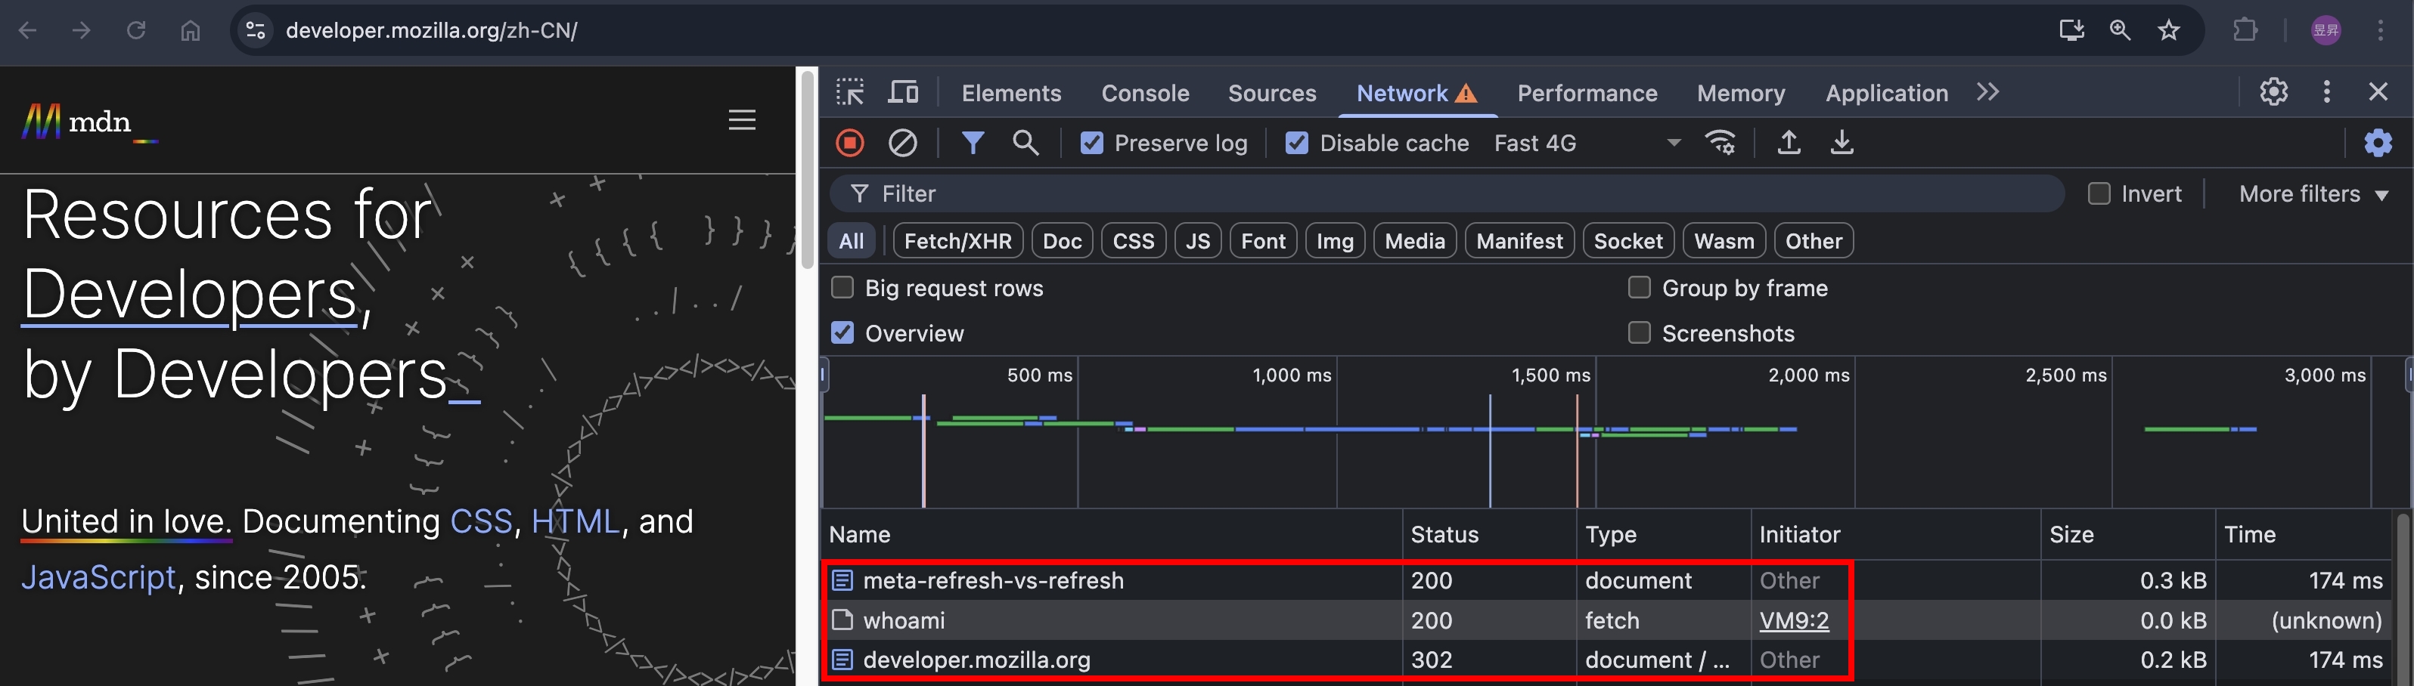Screen dimensions: 2414x686
Task: Uncheck Disable cache checkbox
Action: (1297, 144)
